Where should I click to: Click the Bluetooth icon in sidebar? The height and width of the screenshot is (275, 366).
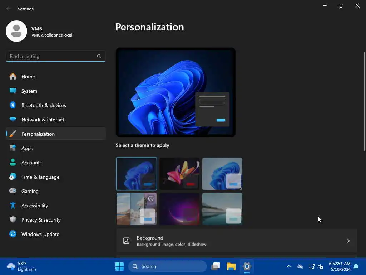(13, 105)
